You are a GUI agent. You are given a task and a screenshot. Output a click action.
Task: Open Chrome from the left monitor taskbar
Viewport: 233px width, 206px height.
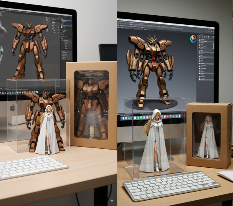[x=3, y=93]
